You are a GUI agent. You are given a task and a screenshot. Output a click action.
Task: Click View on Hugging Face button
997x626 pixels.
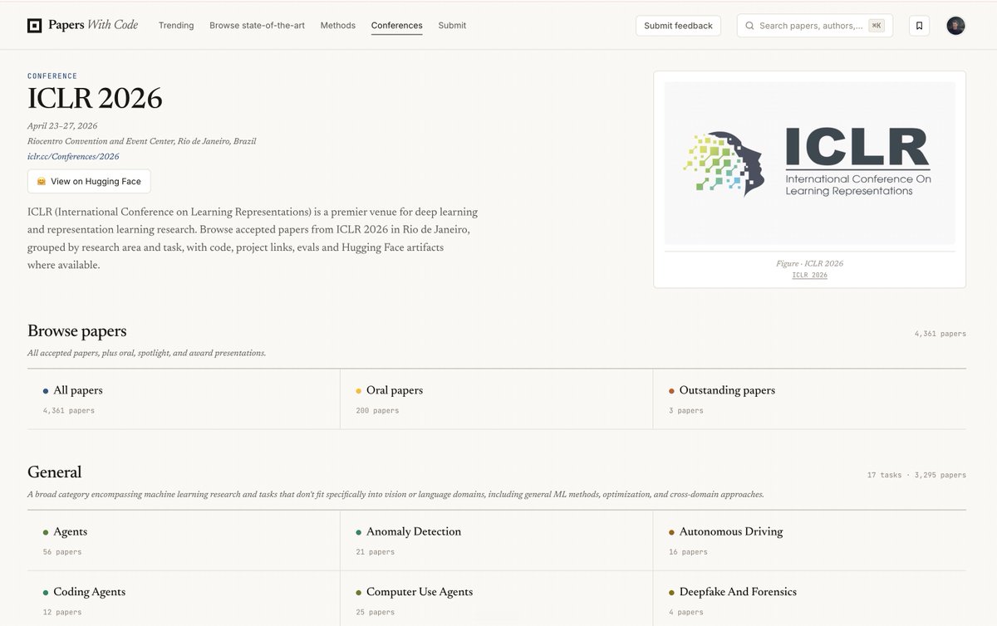pos(89,182)
